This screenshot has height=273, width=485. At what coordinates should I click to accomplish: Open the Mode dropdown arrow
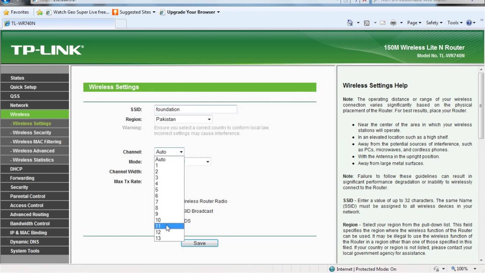pos(208,162)
